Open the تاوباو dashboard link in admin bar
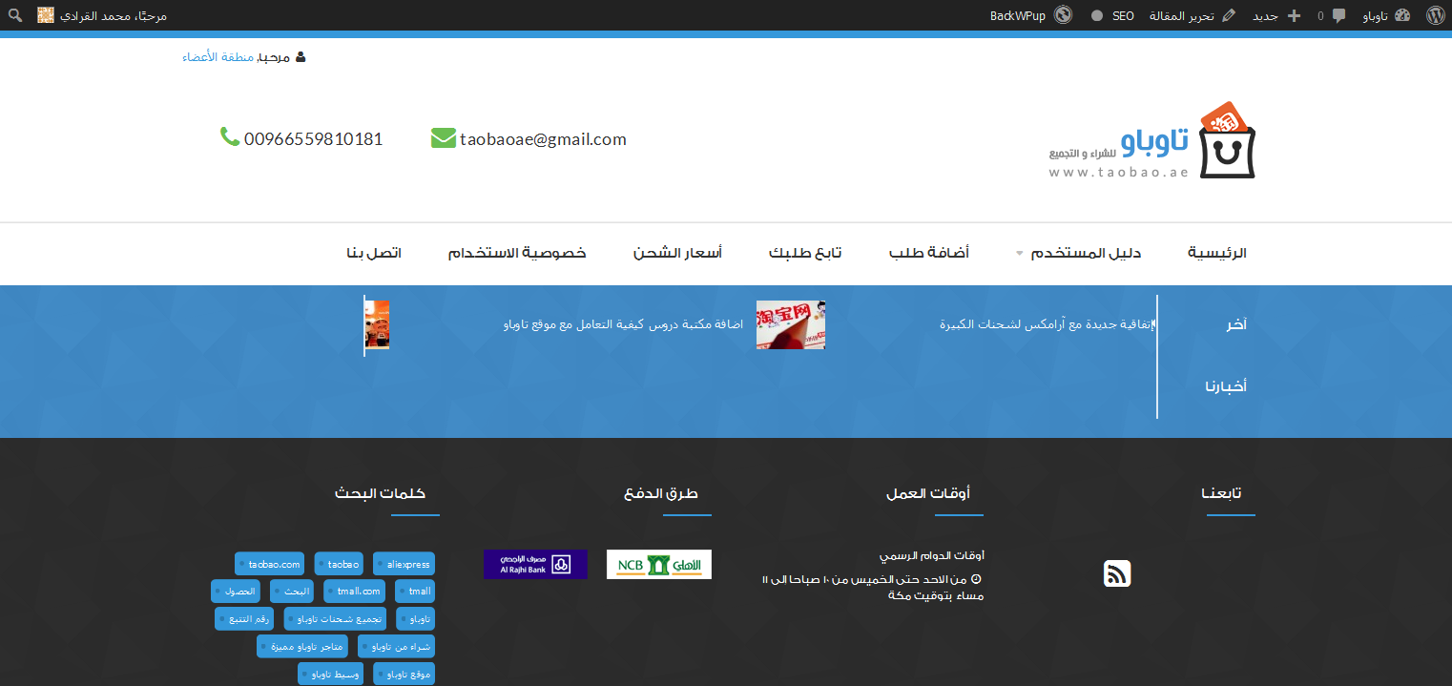1452x686 pixels. (1386, 15)
